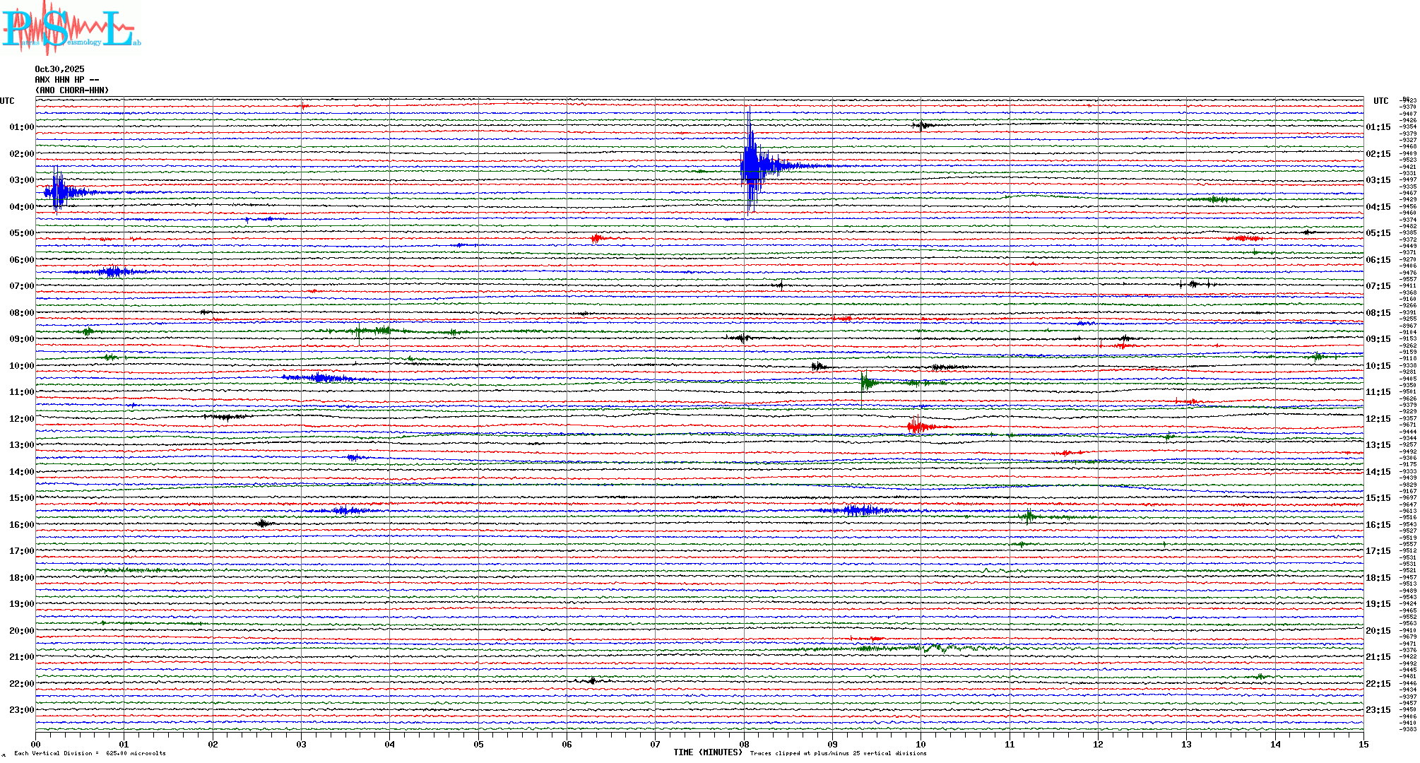Click the PSL seismology lab logo
Image resolution: width=1420 pixels, height=763 pixels.
click(71, 28)
